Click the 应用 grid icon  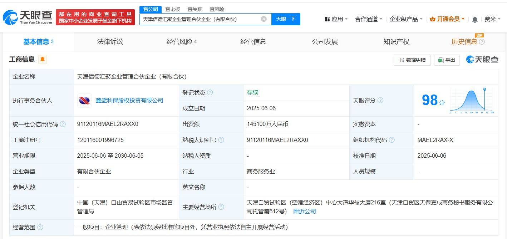[327, 19]
